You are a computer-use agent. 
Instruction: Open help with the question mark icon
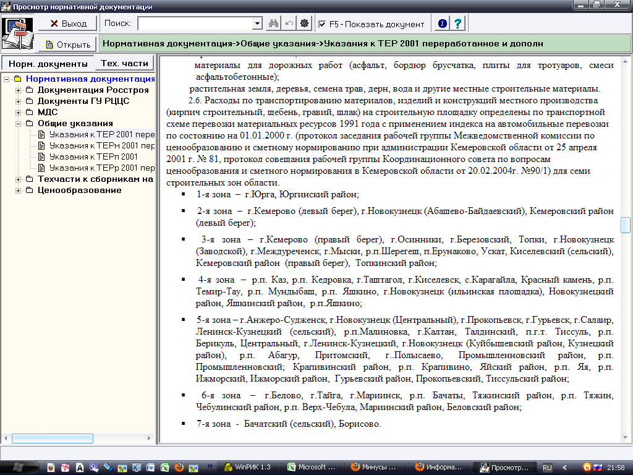pos(457,24)
